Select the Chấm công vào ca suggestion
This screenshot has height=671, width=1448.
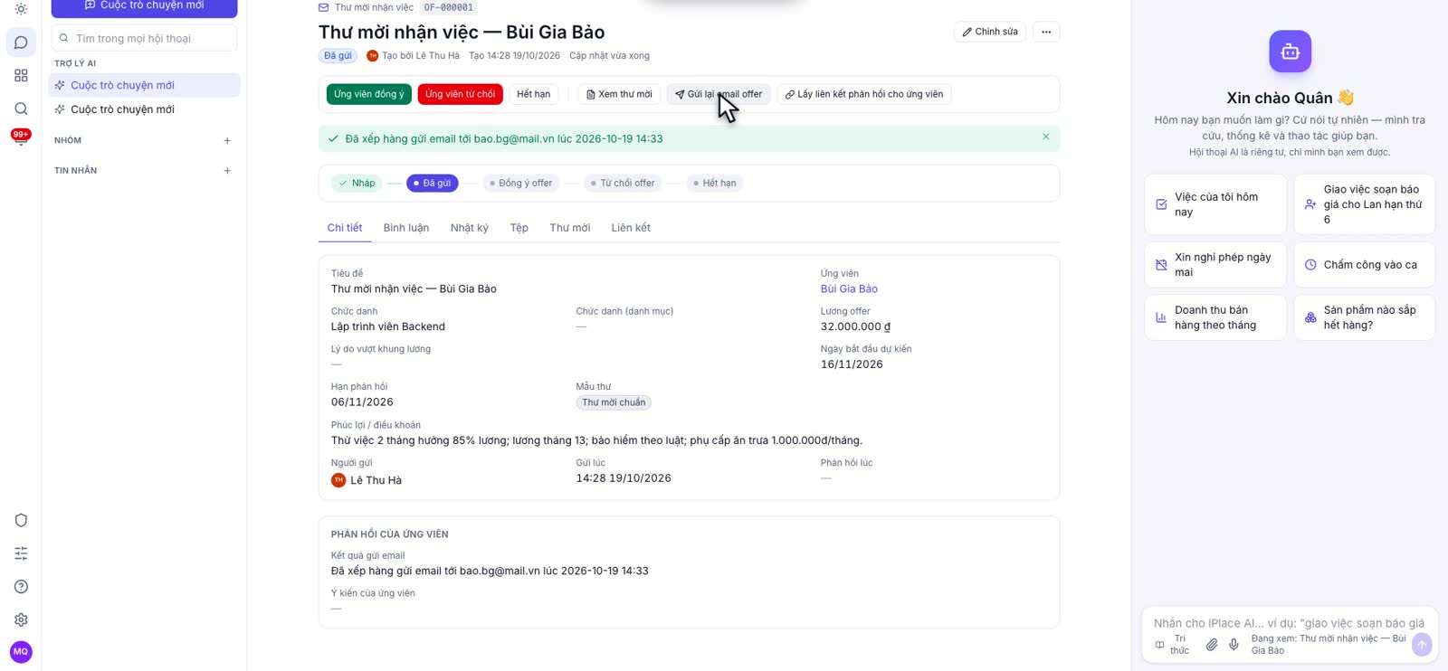click(x=1365, y=265)
